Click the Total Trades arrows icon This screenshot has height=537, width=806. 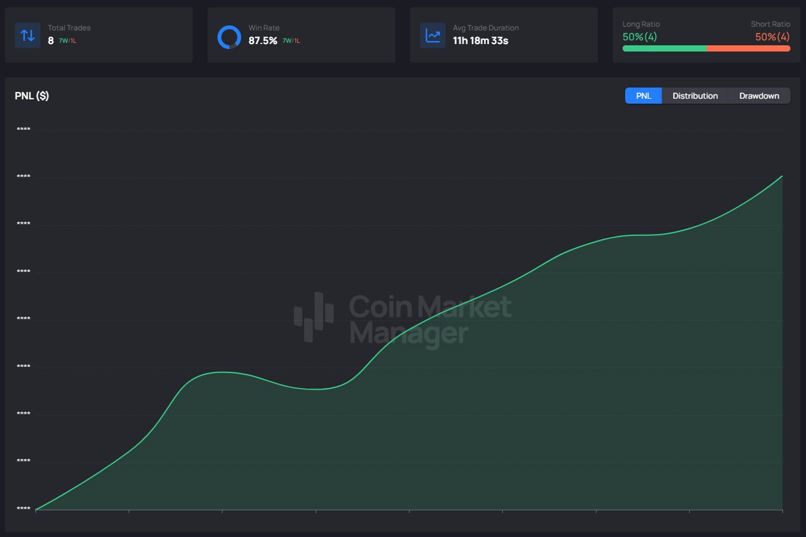(27, 35)
